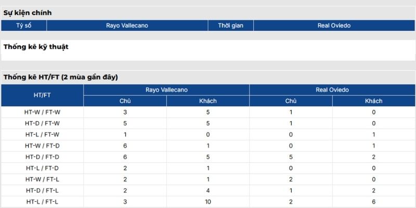Select the HT-D / FT-D row label
416x208 pixels.
click(42, 157)
